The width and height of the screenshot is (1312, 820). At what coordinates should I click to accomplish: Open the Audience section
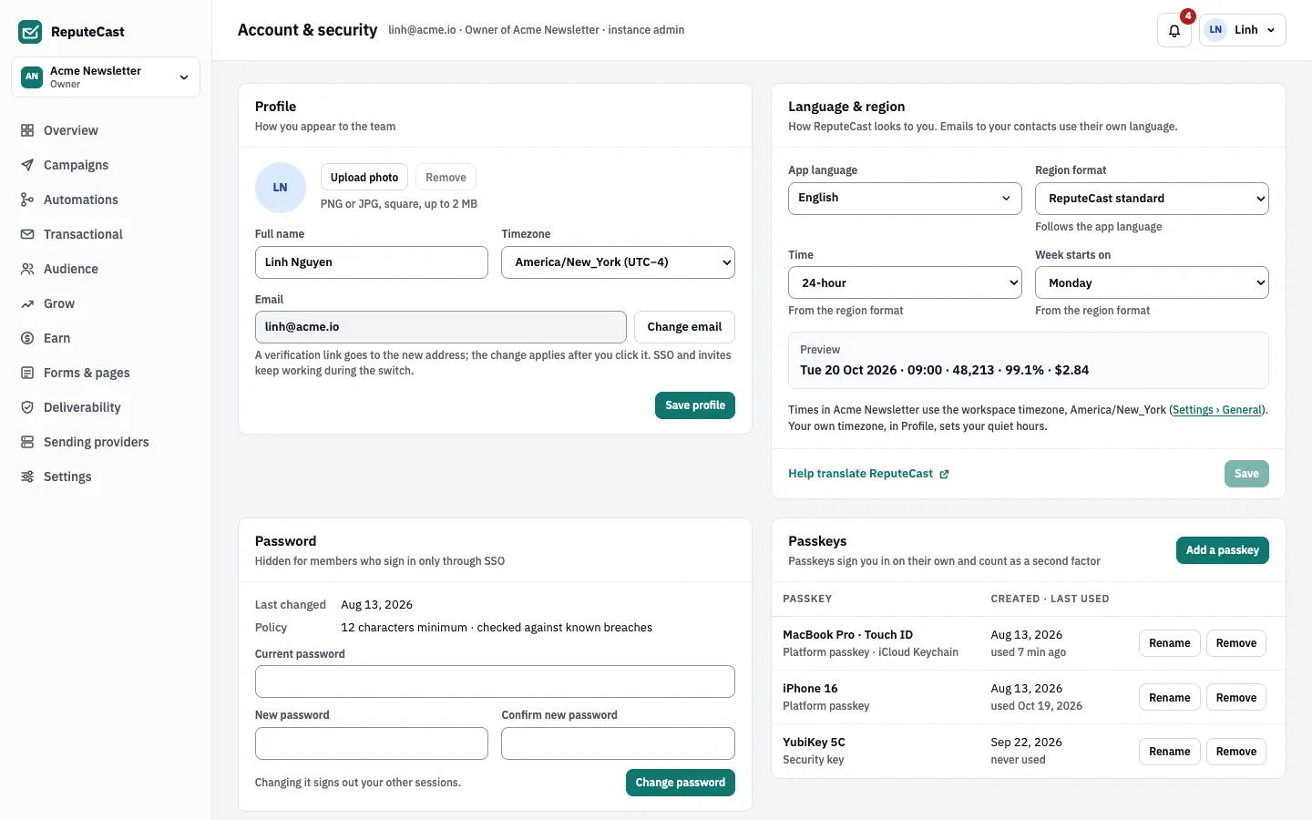[106, 269]
